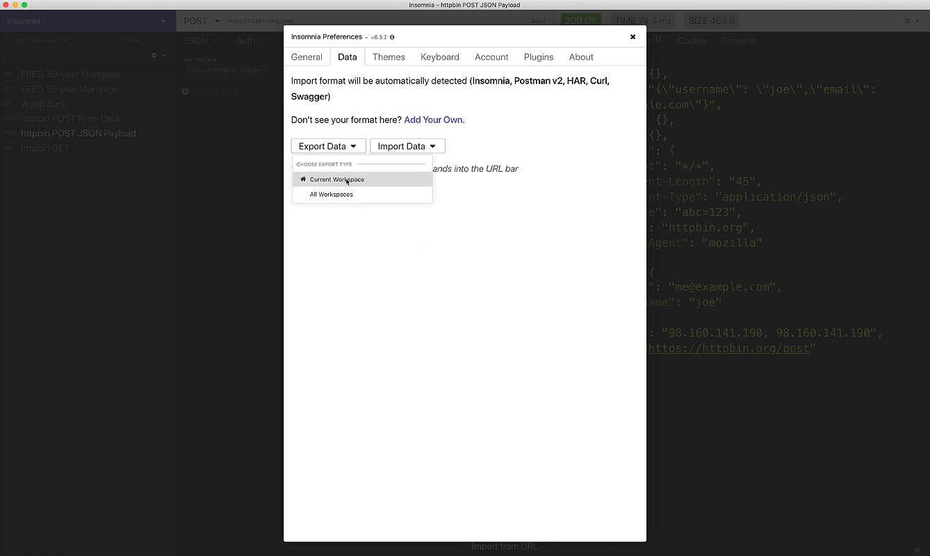Click the home icon next to Current Workspace
Viewport: 930px width, 556px height.
point(303,179)
